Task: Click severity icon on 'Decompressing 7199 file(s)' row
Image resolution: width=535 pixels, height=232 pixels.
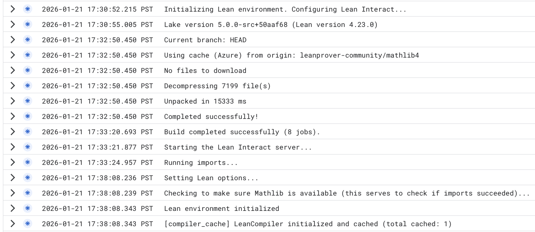Action: 27,86
